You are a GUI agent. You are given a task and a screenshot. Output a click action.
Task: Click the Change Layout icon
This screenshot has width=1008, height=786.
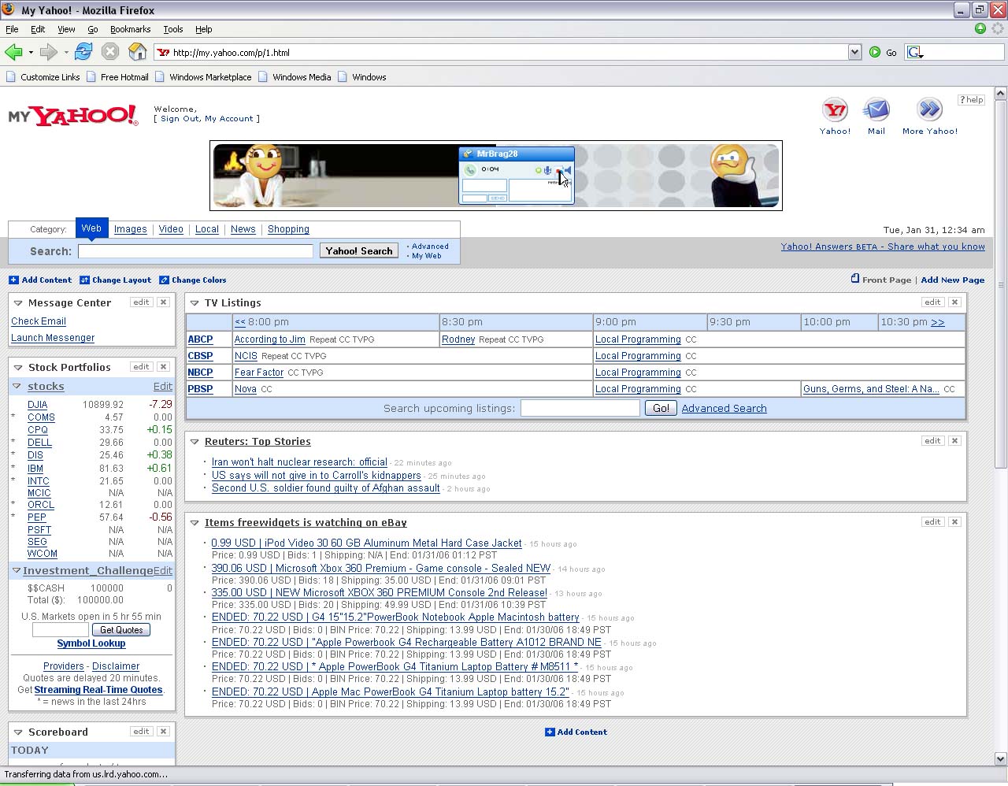point(84,280)
